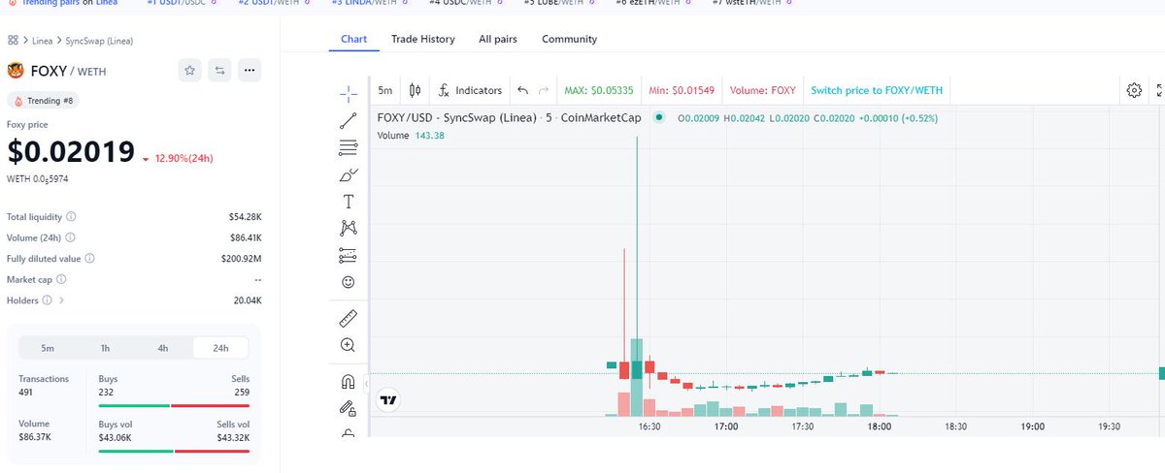Click the 17:00 time axis label
This screenshot has width=1165, height=473.
pos(725,426)
